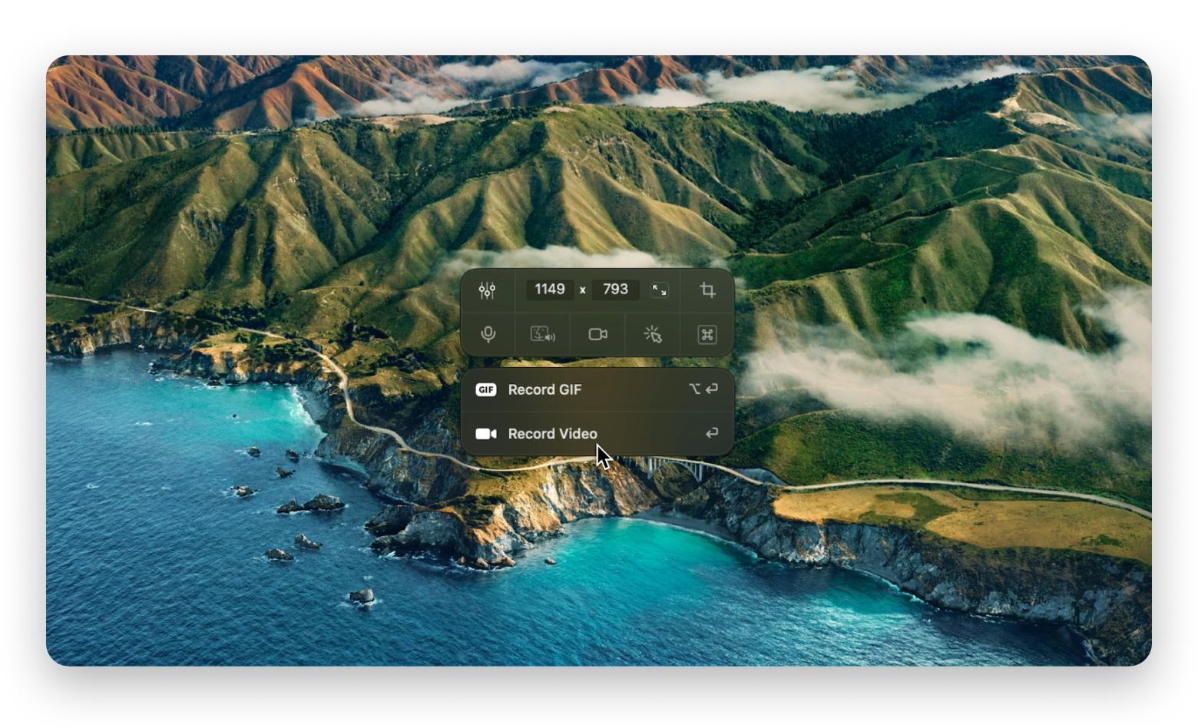Click the solid camera icon beside Record Video
This screenshot has height=728, width=1198.
point(485,434)
